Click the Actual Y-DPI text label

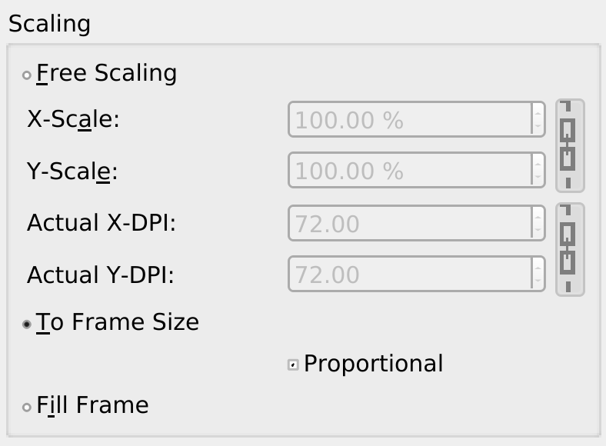coord(101,275)
